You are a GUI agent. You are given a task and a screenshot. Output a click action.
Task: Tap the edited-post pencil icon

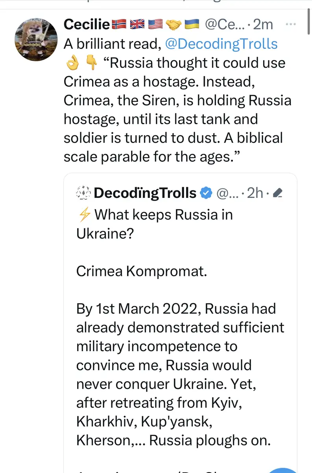click(x=277, y=193)
